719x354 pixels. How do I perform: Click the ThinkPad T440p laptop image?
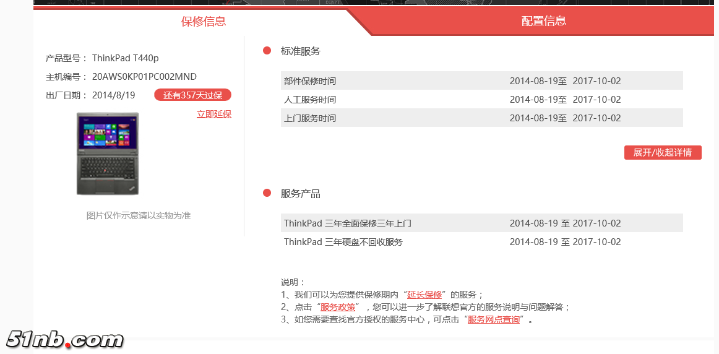[x=108, y=153]
